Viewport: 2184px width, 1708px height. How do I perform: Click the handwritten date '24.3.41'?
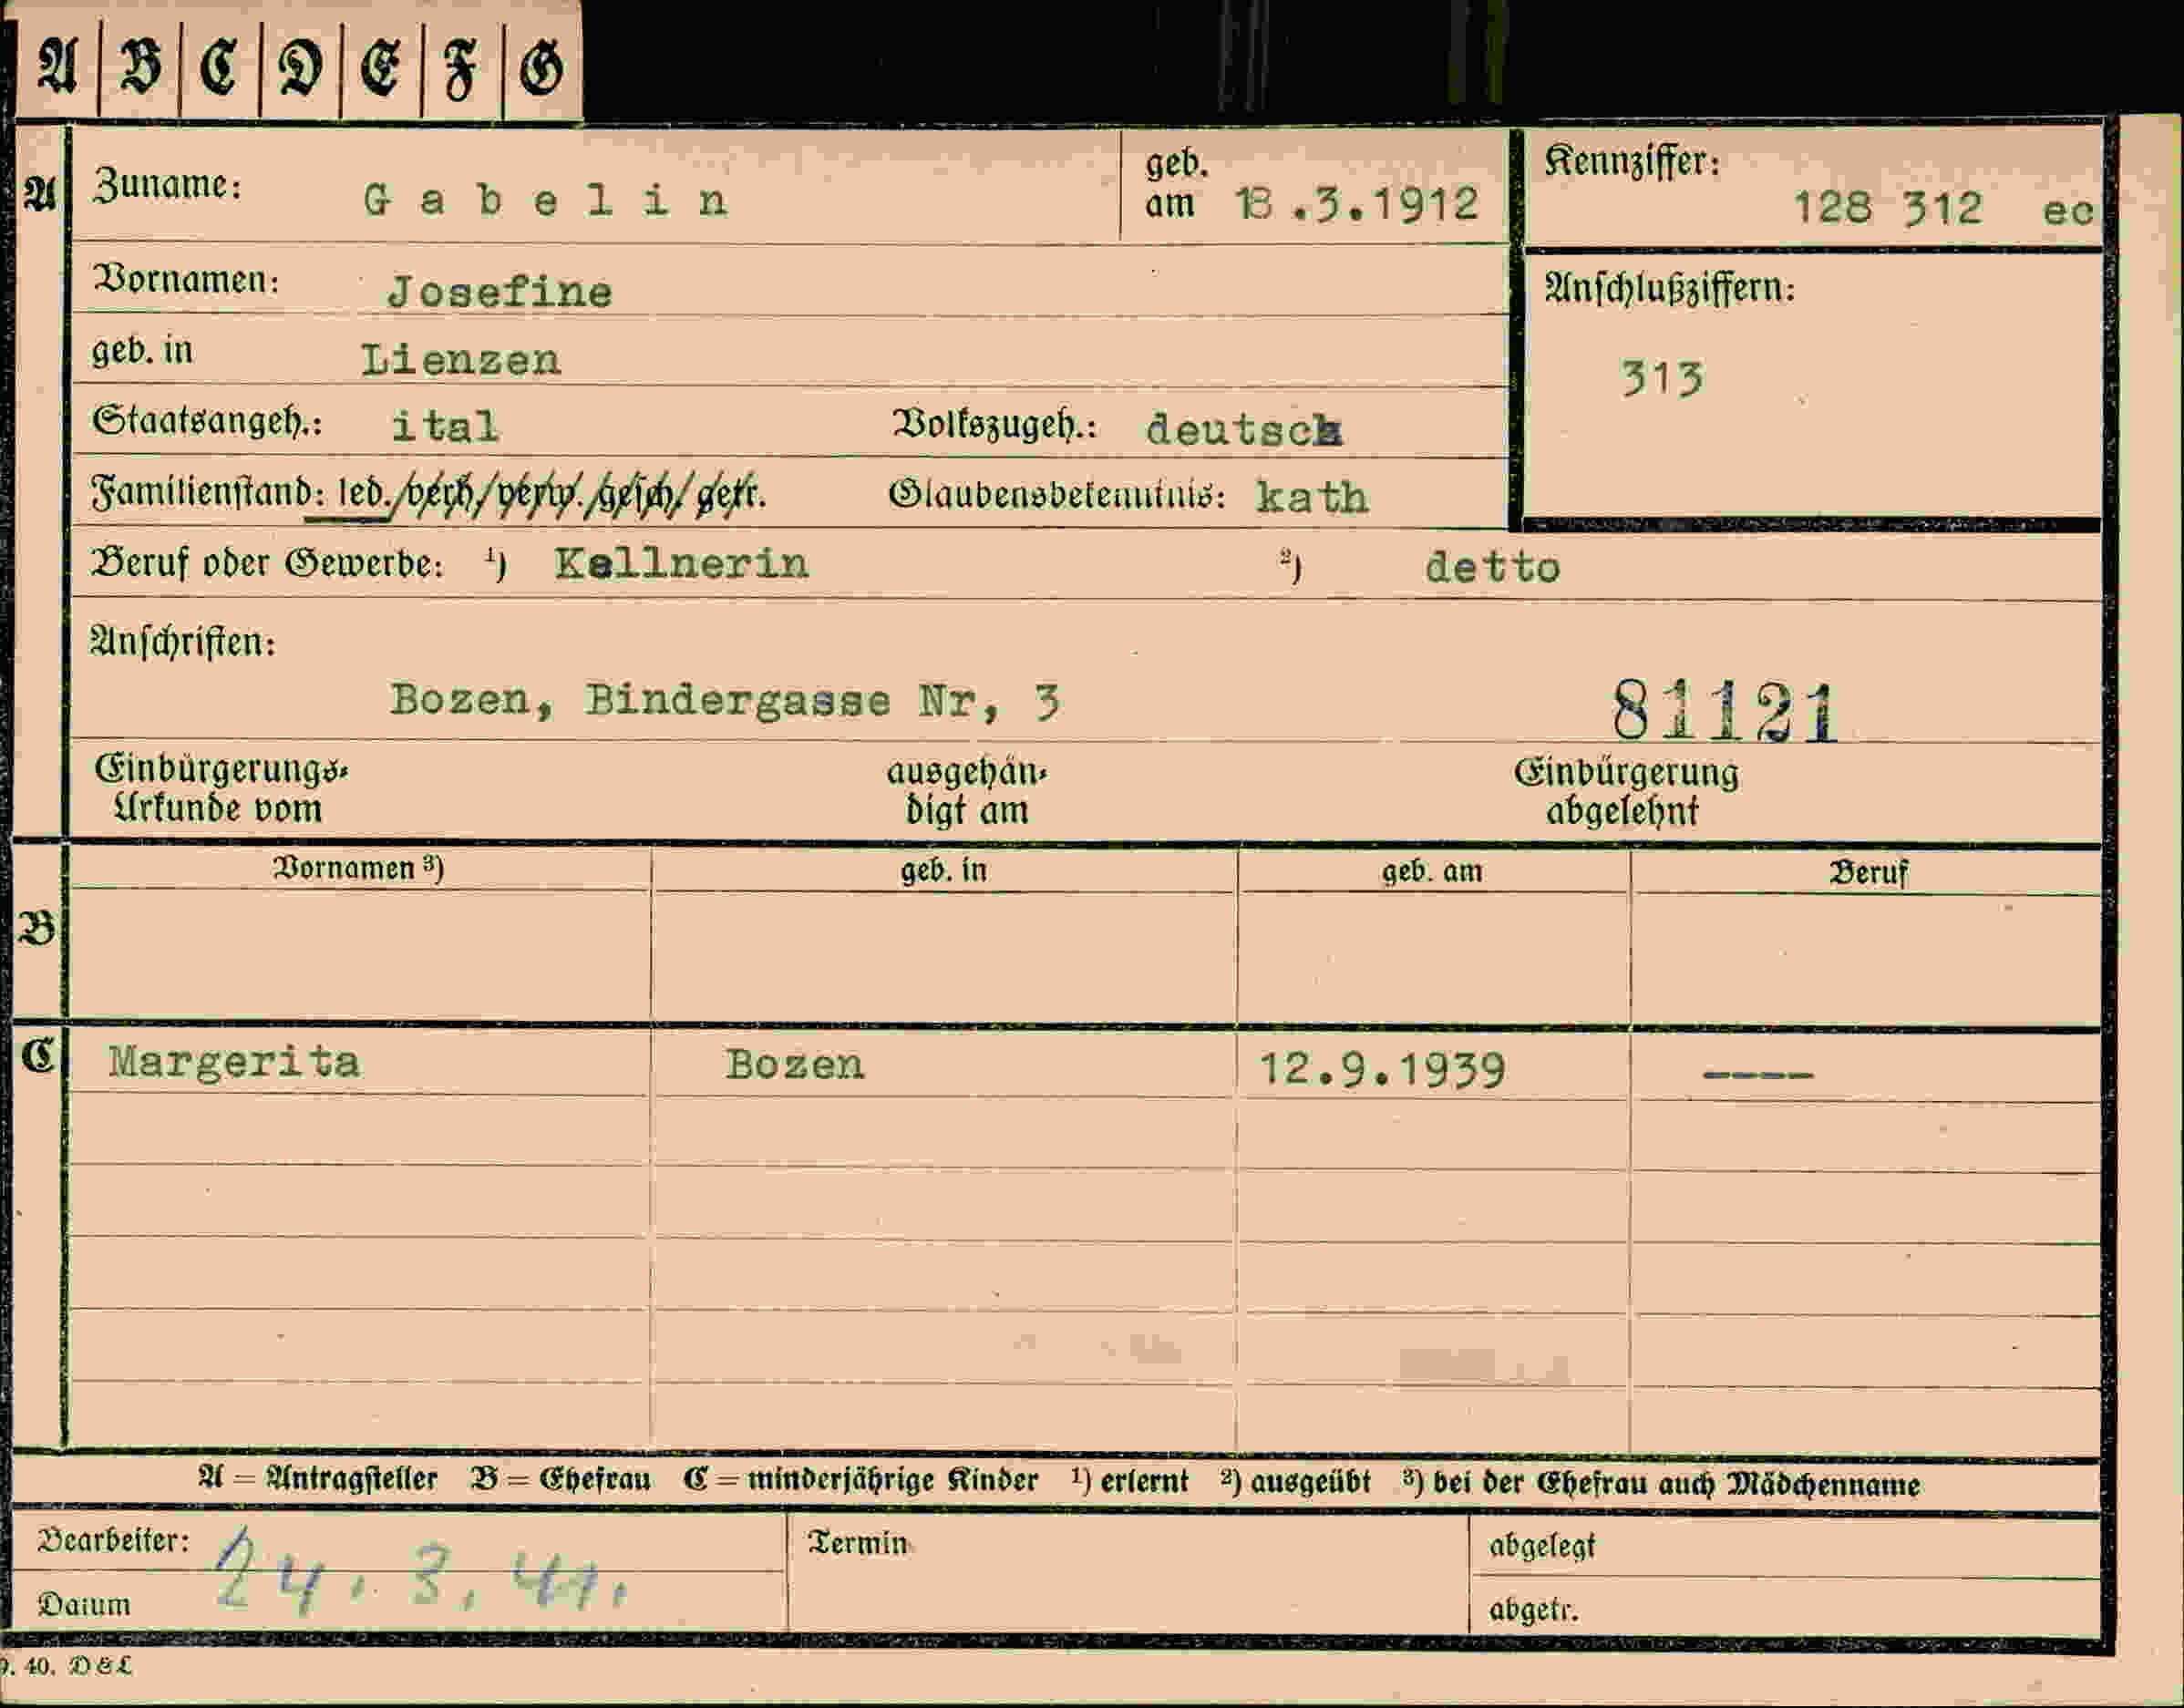pyautogui.click(x=420, y=1571)
